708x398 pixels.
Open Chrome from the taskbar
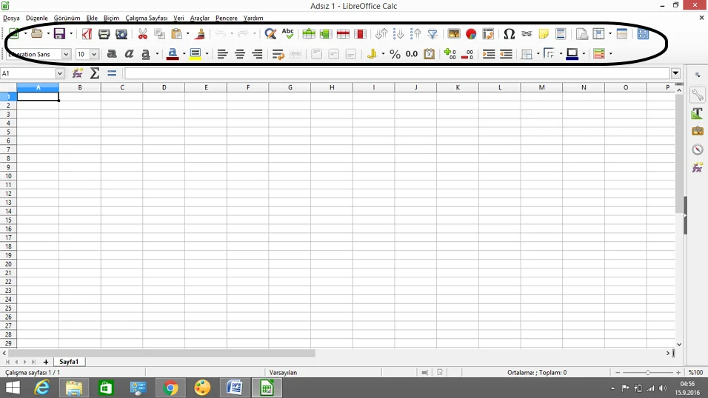(170, 388)
